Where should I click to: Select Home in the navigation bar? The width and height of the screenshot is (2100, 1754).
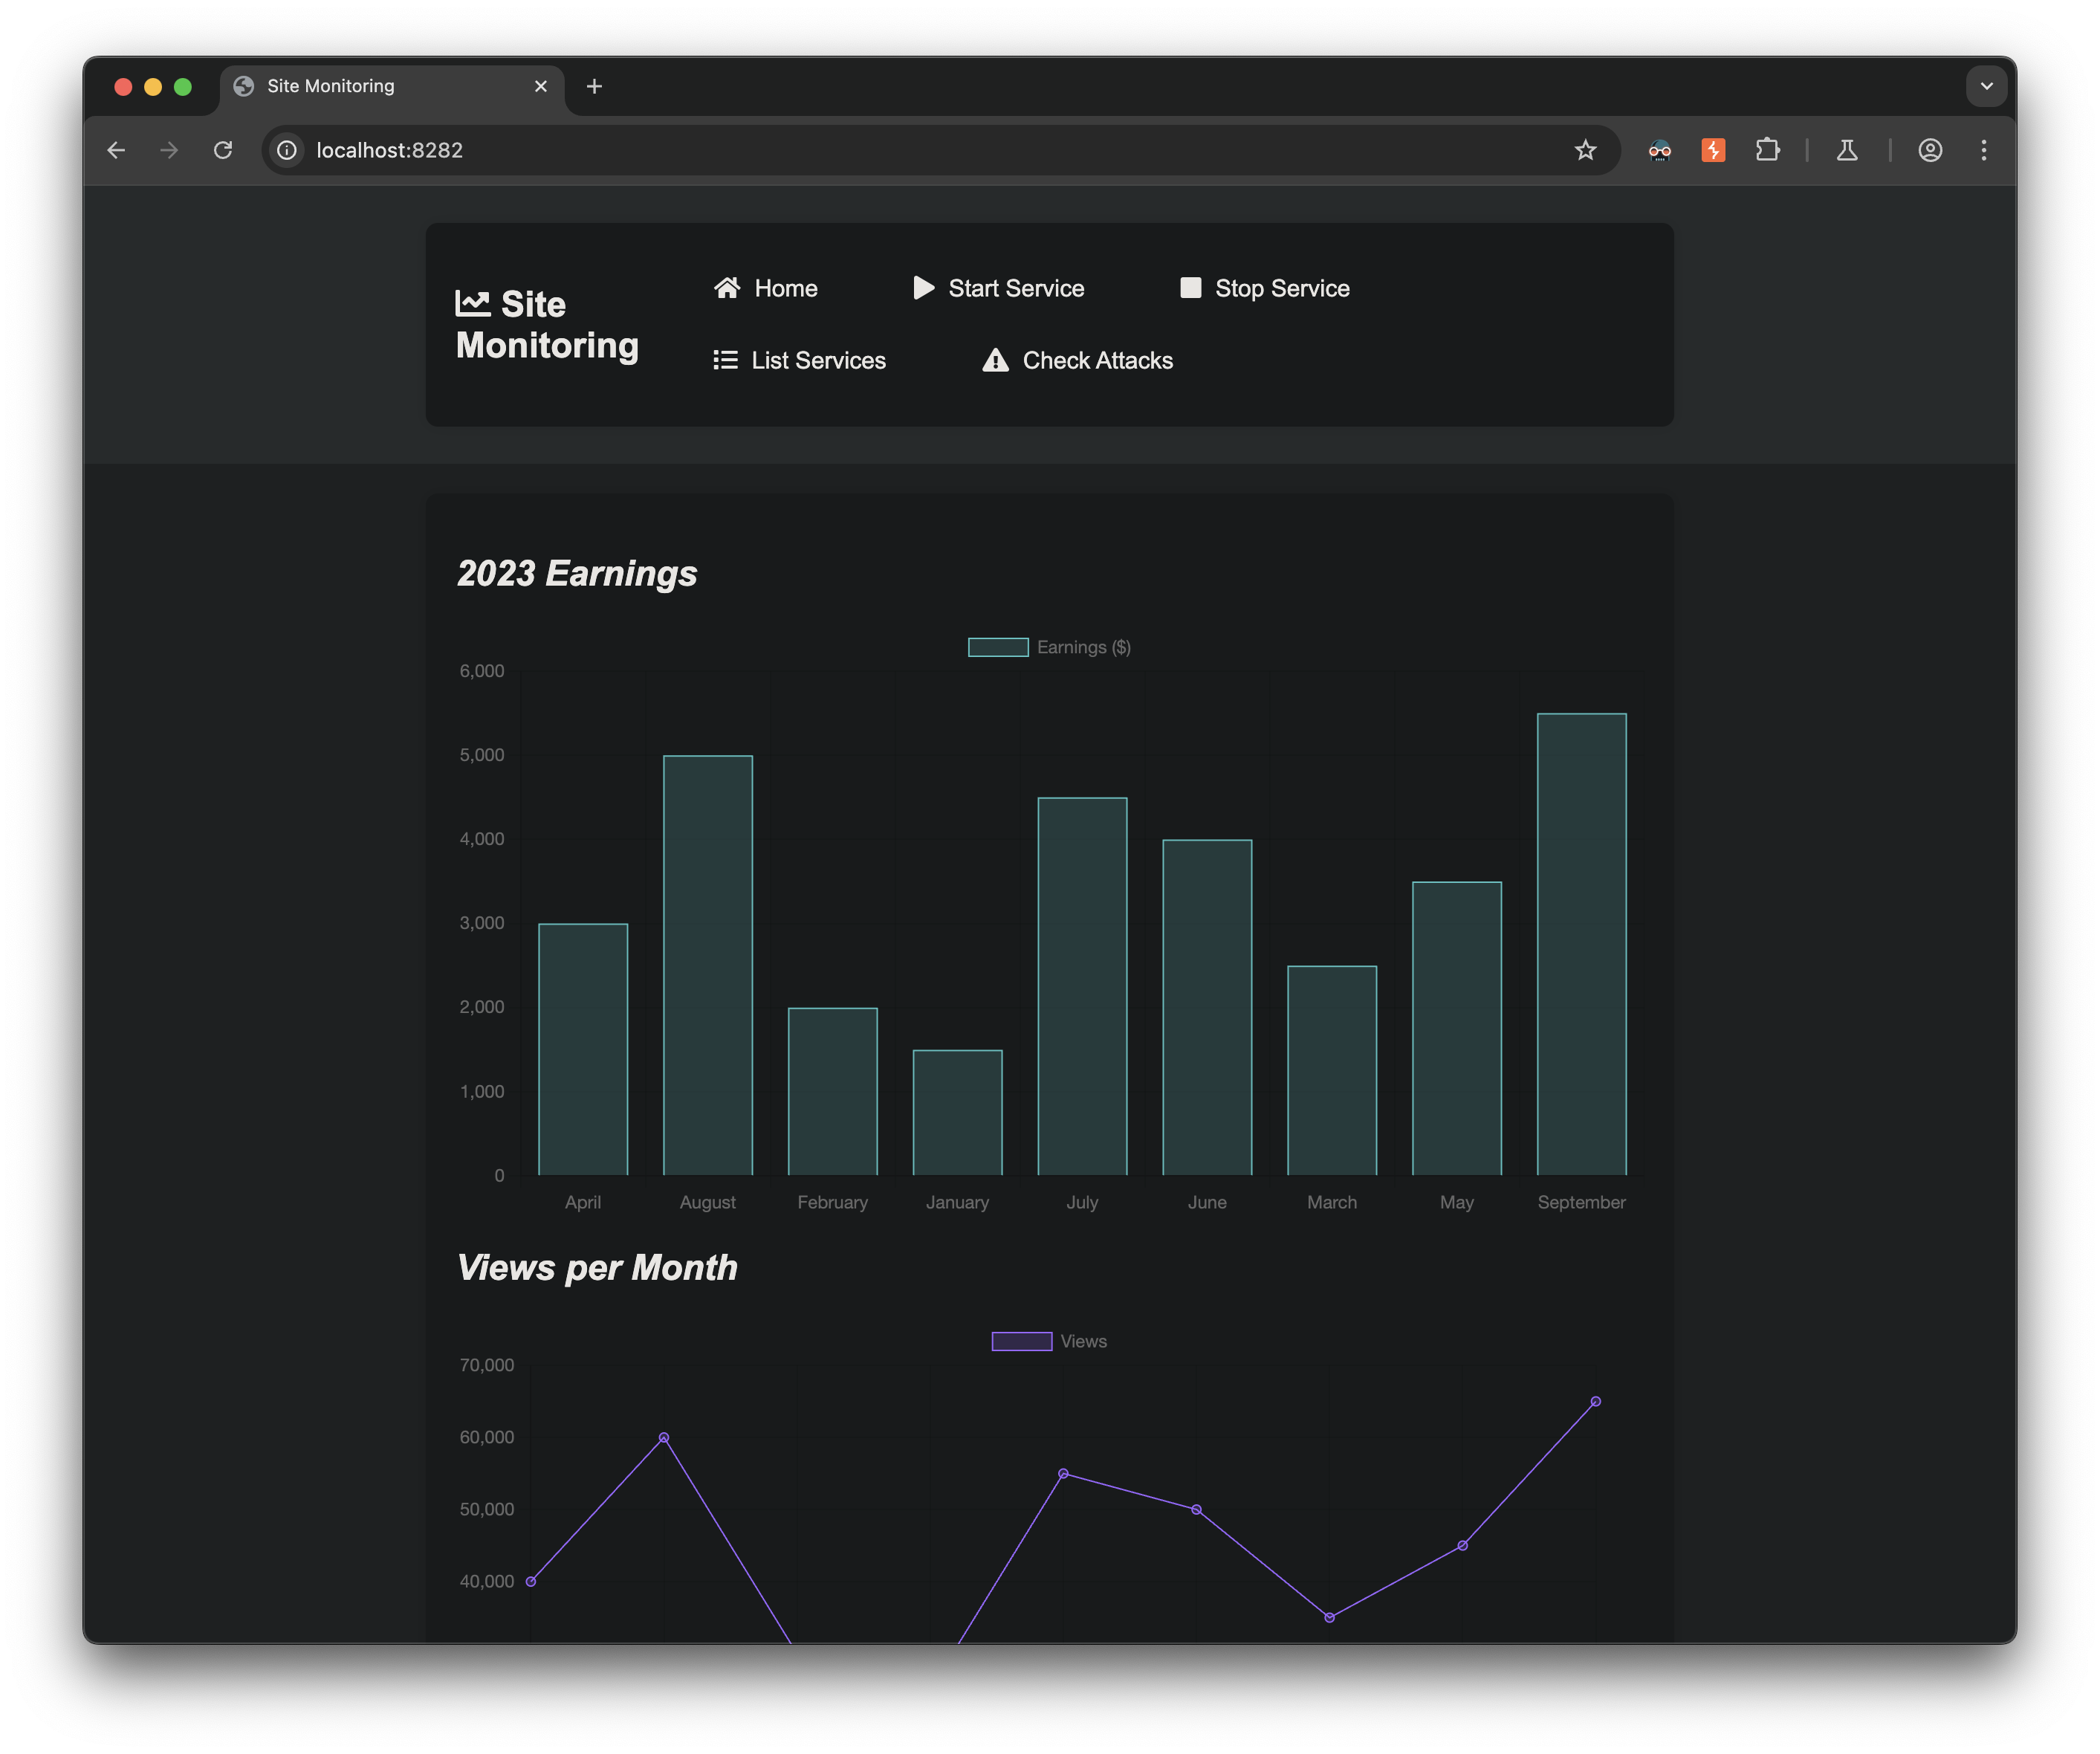[785, 288]
